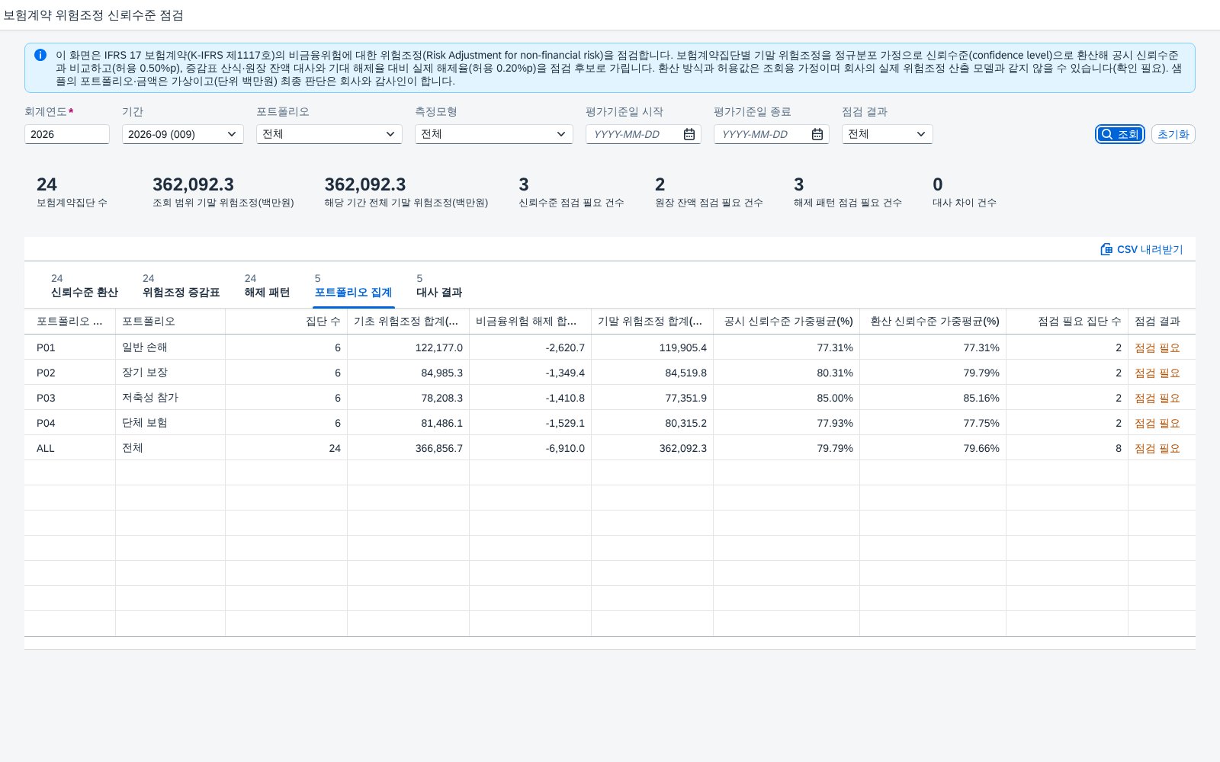Image resolution: width=1220 pixels, height=762 pixels.
Task: Click the CSV 내려받기 download icon
Action: (x=1106, y=249)
